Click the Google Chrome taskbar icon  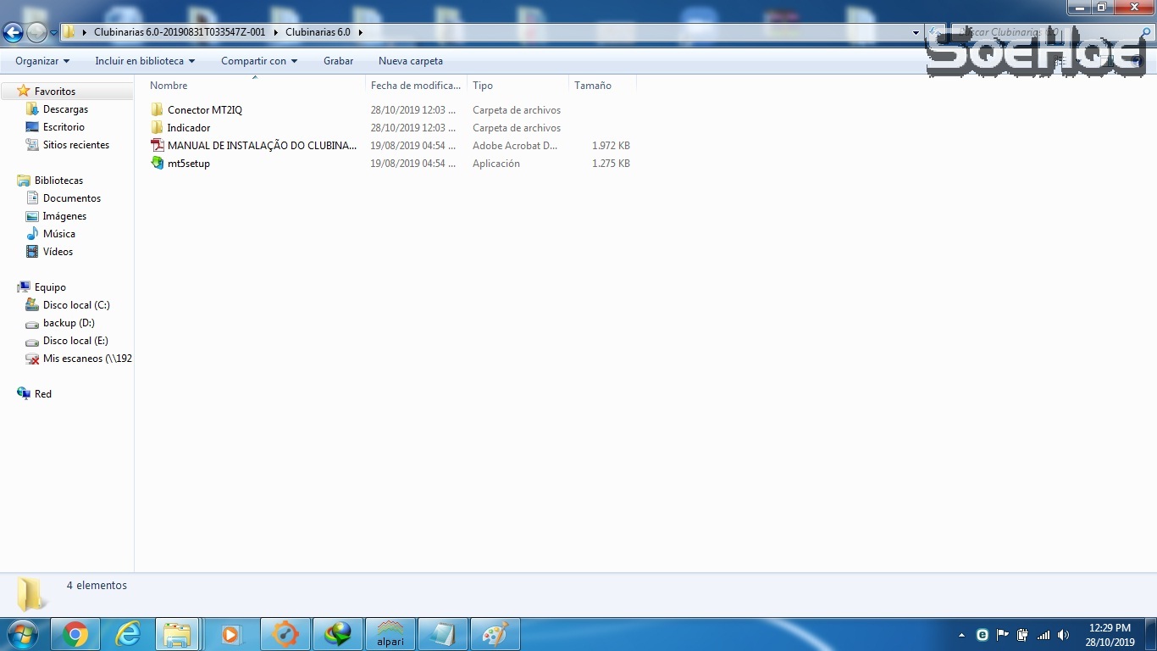pyautogui.click(x=75, y=634)
